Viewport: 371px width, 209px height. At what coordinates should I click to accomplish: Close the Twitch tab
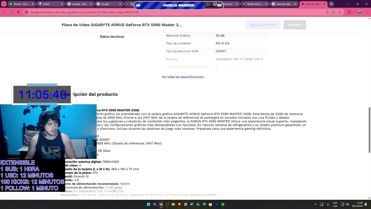point(62,4)
